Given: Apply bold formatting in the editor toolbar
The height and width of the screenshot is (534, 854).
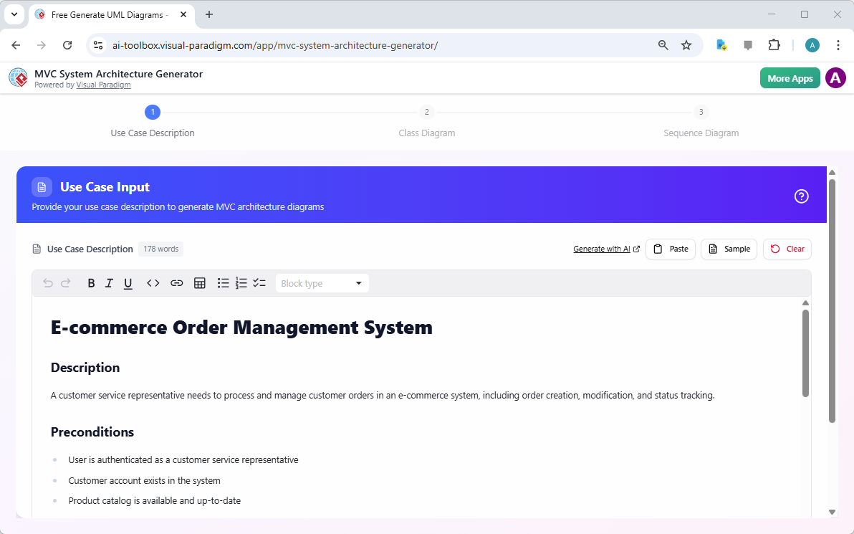Looking at the screenshot, I should [x=91, y=282].
